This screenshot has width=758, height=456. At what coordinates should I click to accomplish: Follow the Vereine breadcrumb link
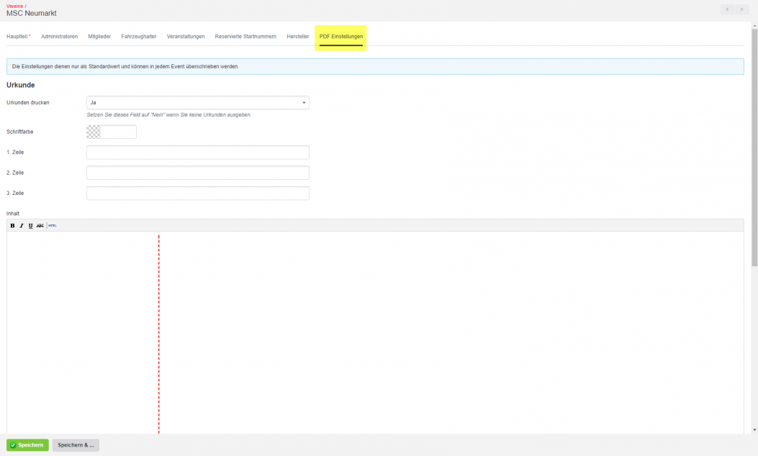coord(14,6)
